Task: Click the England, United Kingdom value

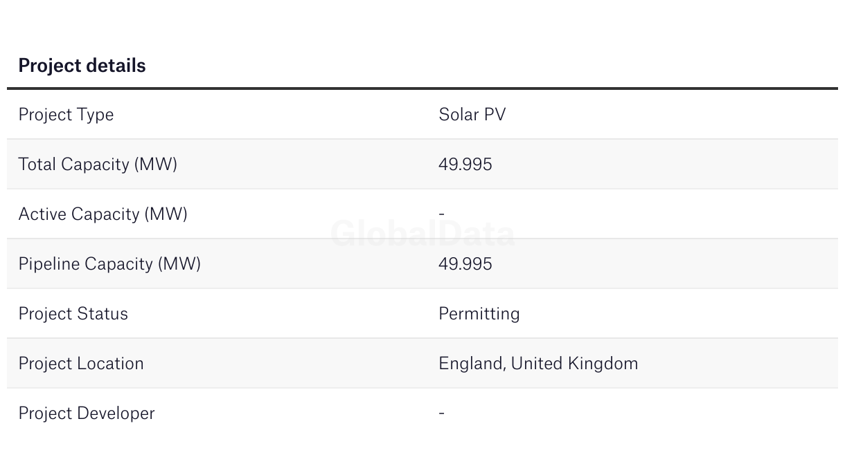Action: tap(538, 364)
